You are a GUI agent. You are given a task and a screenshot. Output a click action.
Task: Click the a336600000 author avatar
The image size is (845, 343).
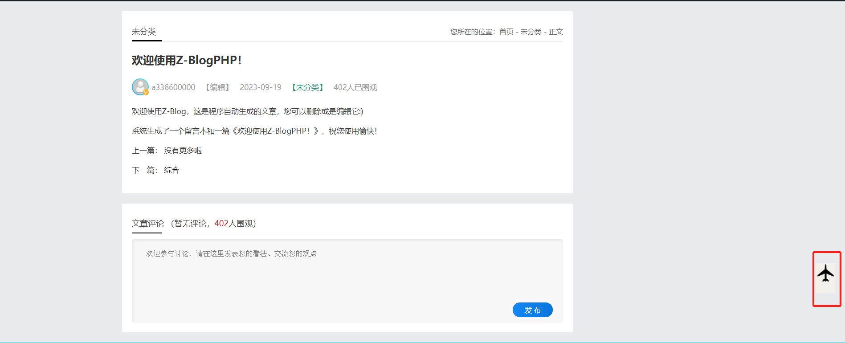pyautogui.click(x=140, y=87)
